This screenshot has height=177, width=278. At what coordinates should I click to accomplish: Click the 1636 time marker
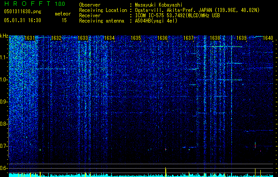click(162, 38)
